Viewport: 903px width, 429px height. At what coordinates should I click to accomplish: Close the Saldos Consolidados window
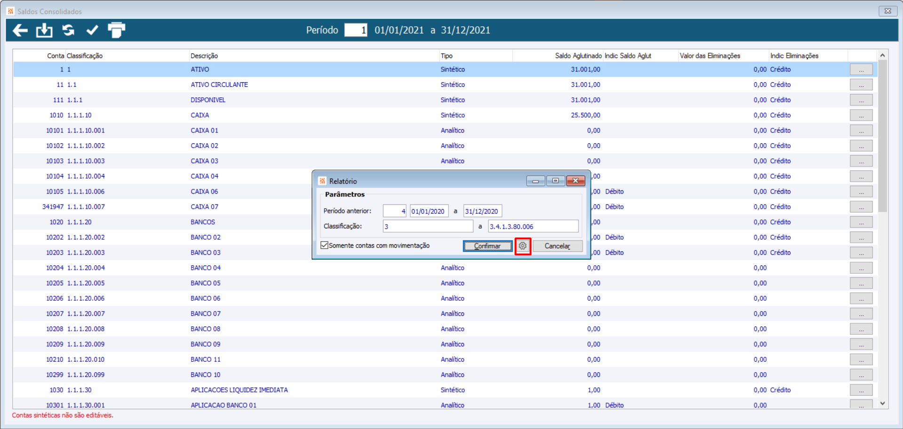(888, 11)
